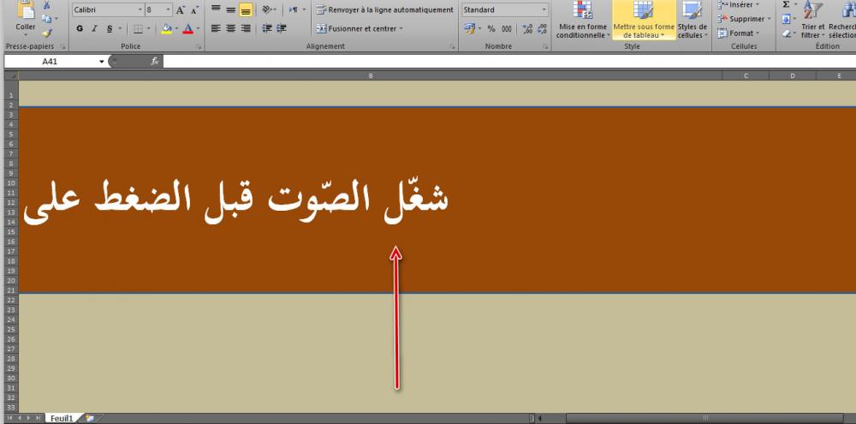Toggle italic I formatting
This screenshot has height=424, width=856.
(x=94, y=28)
